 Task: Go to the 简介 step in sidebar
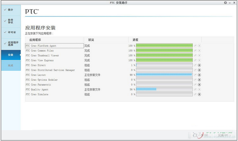(11, 10)
